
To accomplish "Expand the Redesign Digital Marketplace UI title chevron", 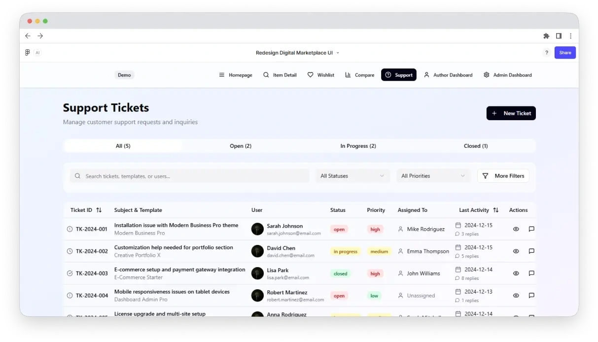I will pos(338,53).
